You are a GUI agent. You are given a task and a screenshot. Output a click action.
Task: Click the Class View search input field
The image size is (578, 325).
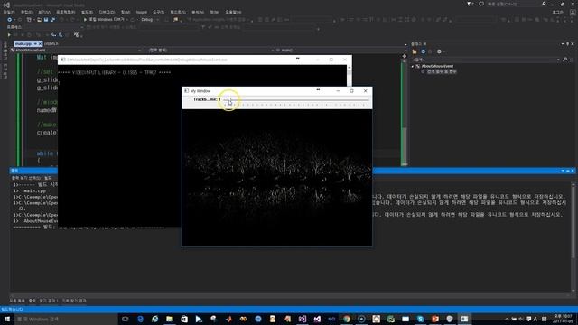coord(485,60)
